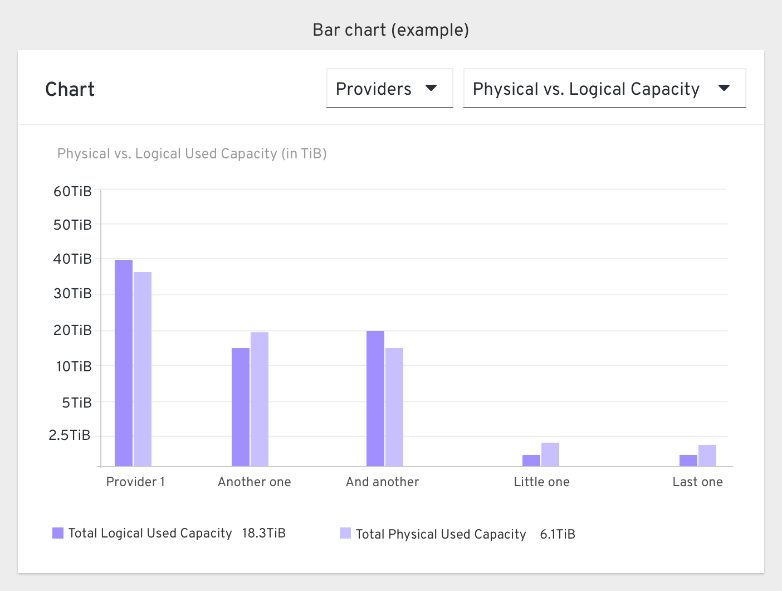
Task: Click the Bar chart (example) title
Action: click(x=391, y=30)
